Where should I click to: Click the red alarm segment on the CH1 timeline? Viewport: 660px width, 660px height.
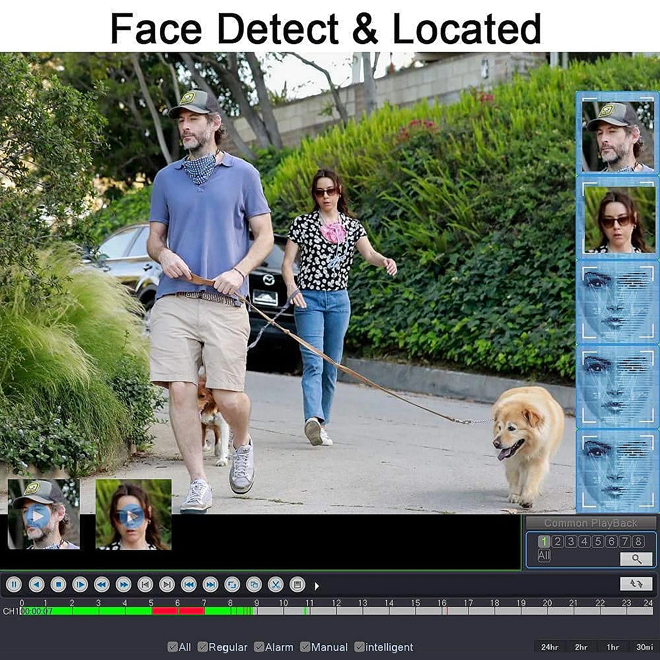pos(178,611)
